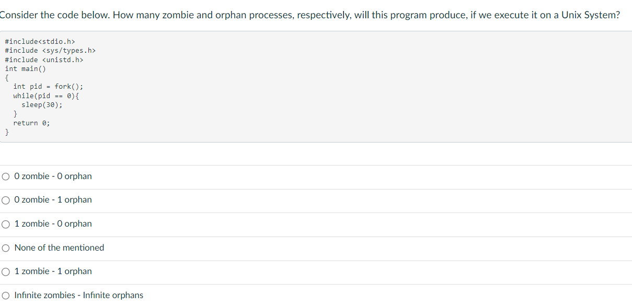Choose the "Infinite zombies - Infinite orphans" radio button
632x307 pixels.
tap(6, 296)
